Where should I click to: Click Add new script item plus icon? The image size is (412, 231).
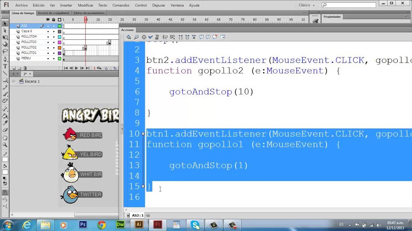point(129,37)
